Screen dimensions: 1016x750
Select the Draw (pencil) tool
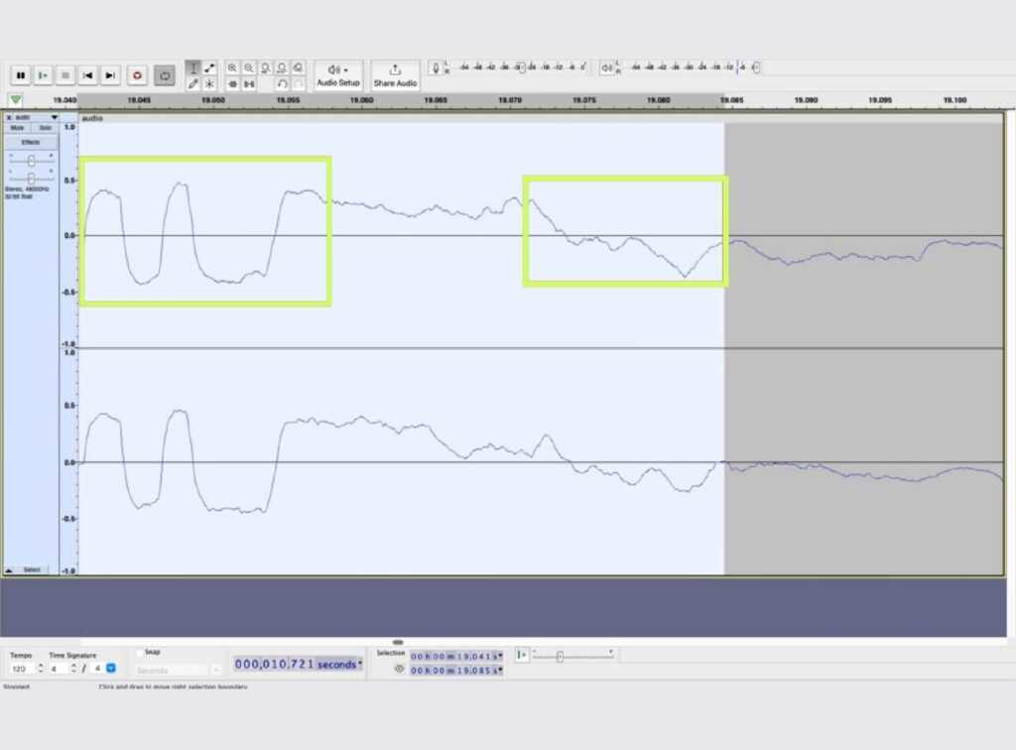193,83
